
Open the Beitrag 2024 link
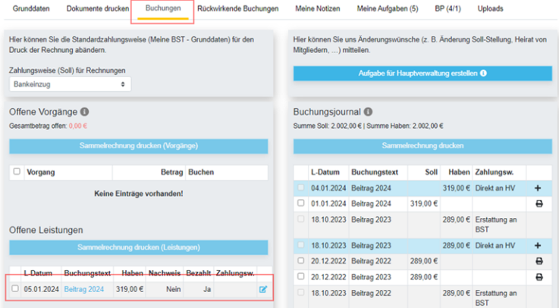pos(84,290)
